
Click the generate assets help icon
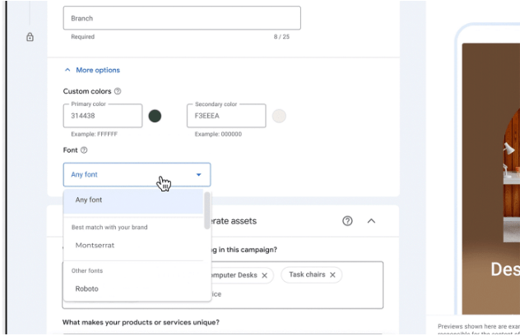click(x=347, y=221)
